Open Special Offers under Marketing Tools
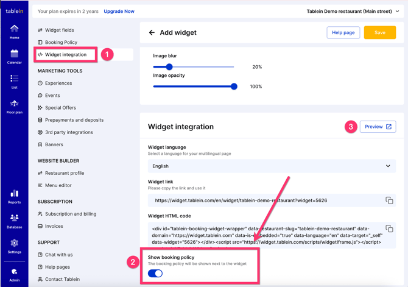Screen dimensions: 408x287 pos(60,108)
